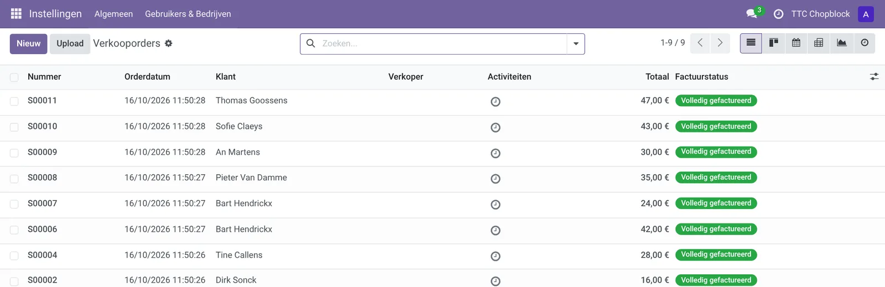Screen dimensions: 885x287
Task: Open the Algemeen menu
Action: pyautogui.click(x=113, y=14)
